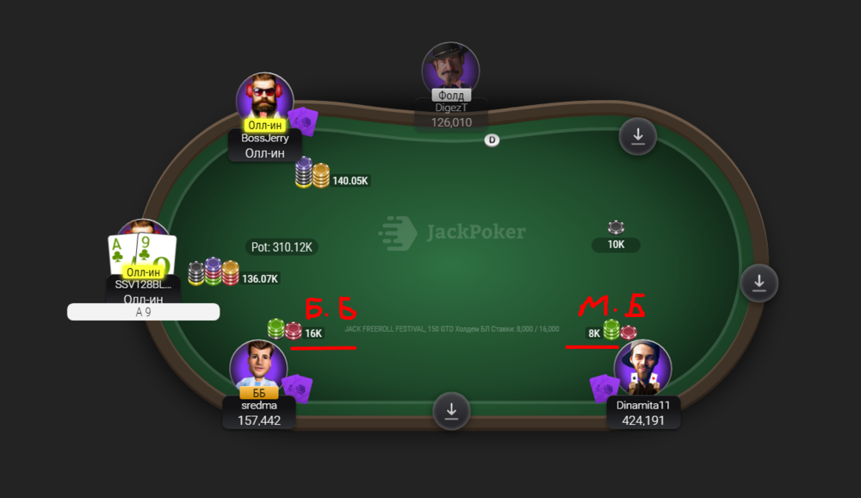Click Dinamita11's face-down hole cards
Viewport: 861px width, 498px height.
click(x=604, y=388)
